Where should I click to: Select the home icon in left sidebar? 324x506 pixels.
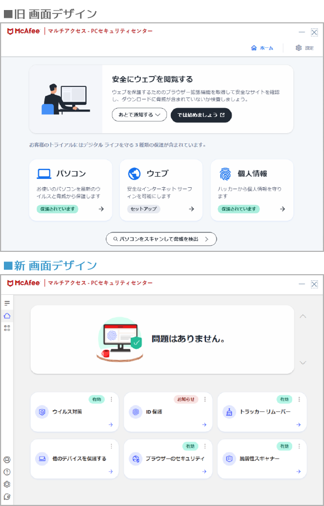pyautogui.click(x=7, y=315)
